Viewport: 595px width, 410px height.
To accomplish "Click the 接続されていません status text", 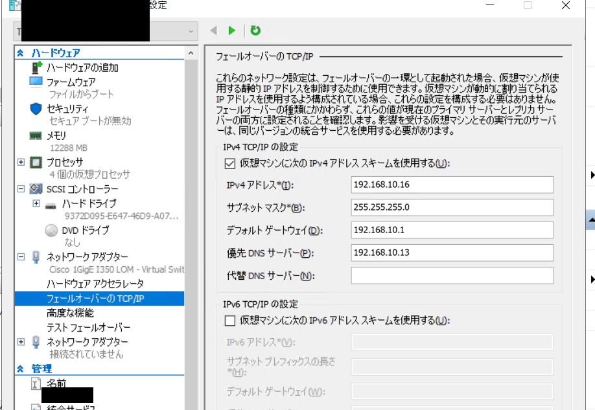I will tap(86, 354).
